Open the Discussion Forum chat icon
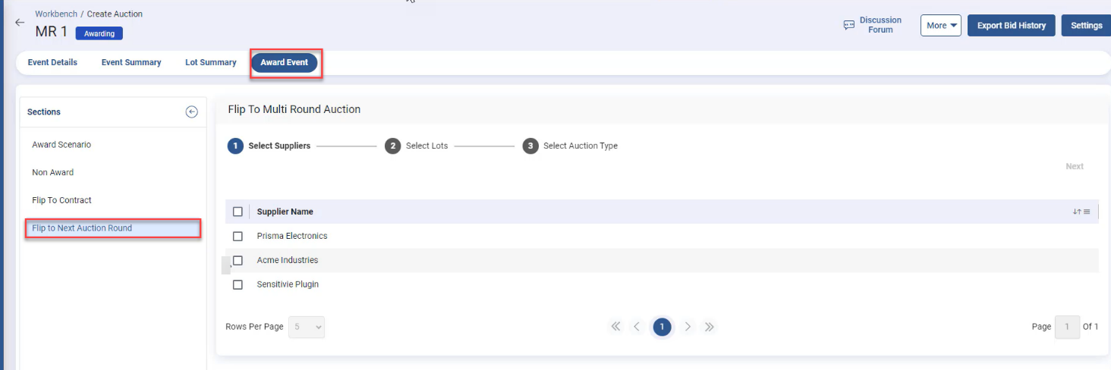 click(x=849, y=25)
